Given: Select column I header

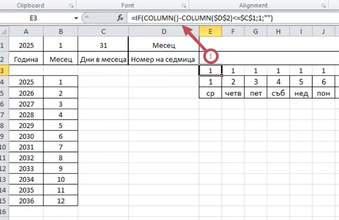Looking at the screenshot, I should coord(301,32).
